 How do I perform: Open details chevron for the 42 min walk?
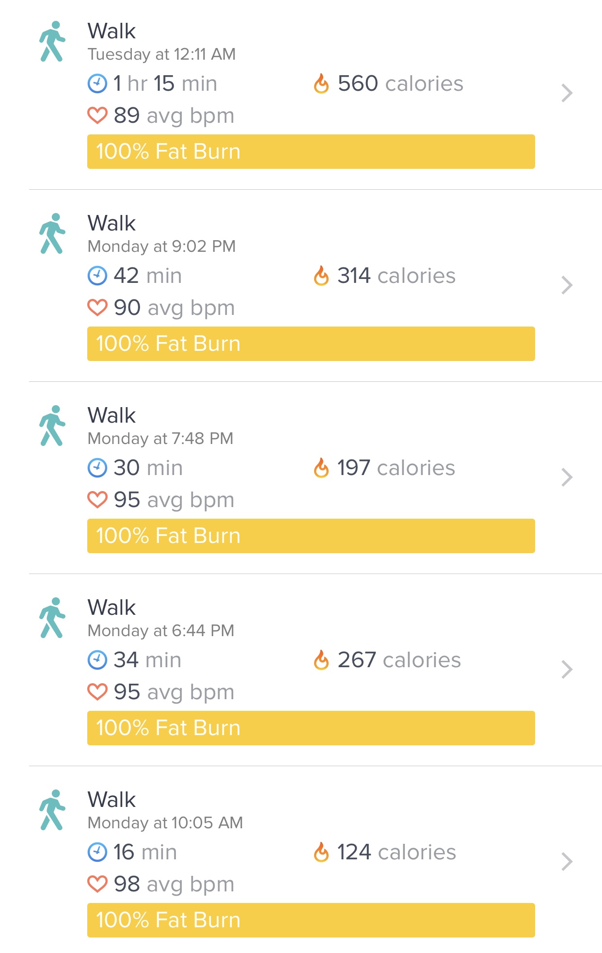[x=567, y=285]
